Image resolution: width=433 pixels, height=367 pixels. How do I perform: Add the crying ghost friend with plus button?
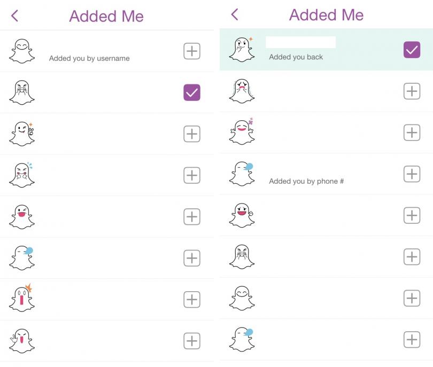click(x=412, y=91)
